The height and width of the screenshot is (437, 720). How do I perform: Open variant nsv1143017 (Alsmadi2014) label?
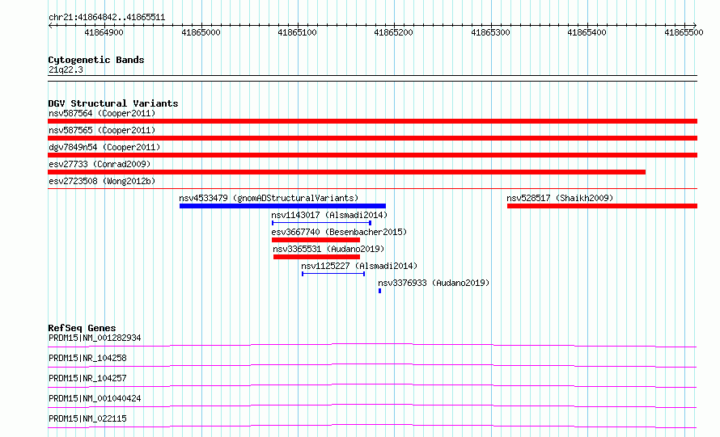[329, 215]
